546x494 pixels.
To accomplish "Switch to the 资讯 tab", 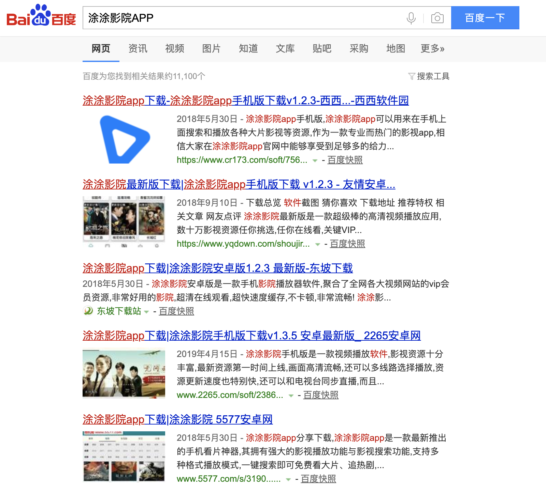I will 138,49.
